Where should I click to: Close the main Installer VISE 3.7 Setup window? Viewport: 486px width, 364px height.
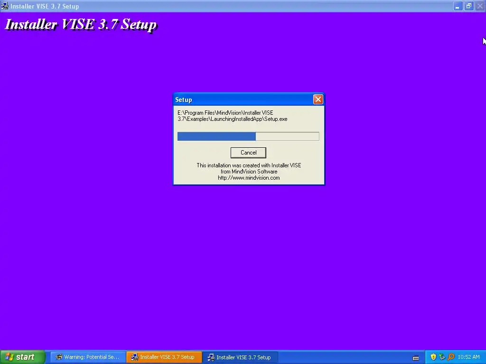coord(480,6)
